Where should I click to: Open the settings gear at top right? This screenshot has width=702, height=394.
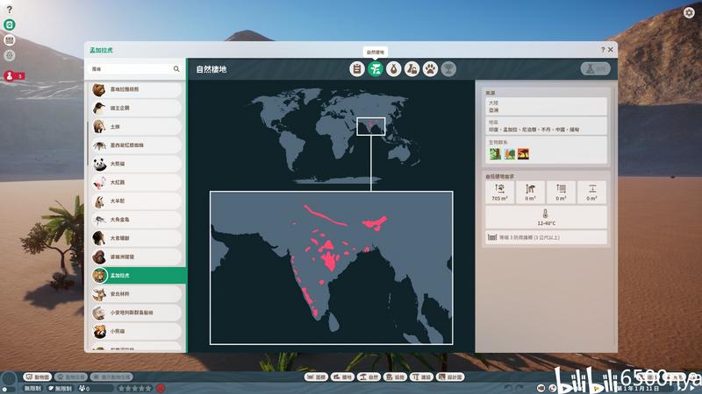[689, 12]
